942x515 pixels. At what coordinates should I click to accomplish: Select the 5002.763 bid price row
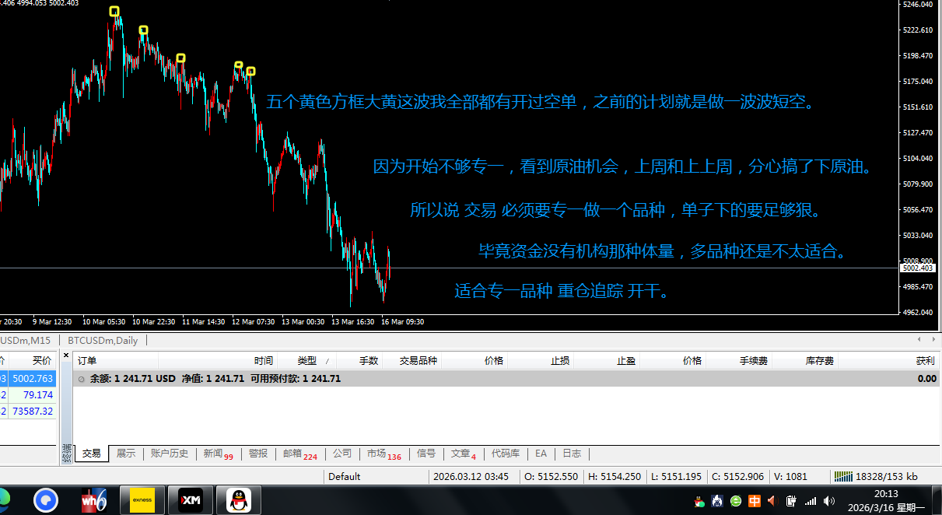pyautogui.click(x=32, y=379)
